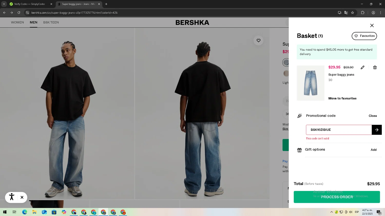Viewport: 385px width, 216px height.
Task: Add gift options
Action: point(373,150)
